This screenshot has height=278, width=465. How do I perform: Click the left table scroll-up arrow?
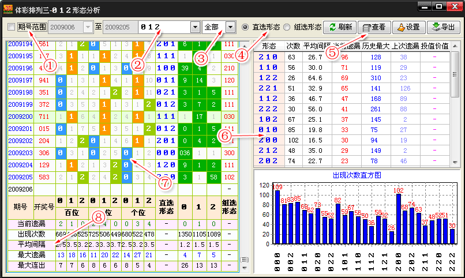[244, 46]
